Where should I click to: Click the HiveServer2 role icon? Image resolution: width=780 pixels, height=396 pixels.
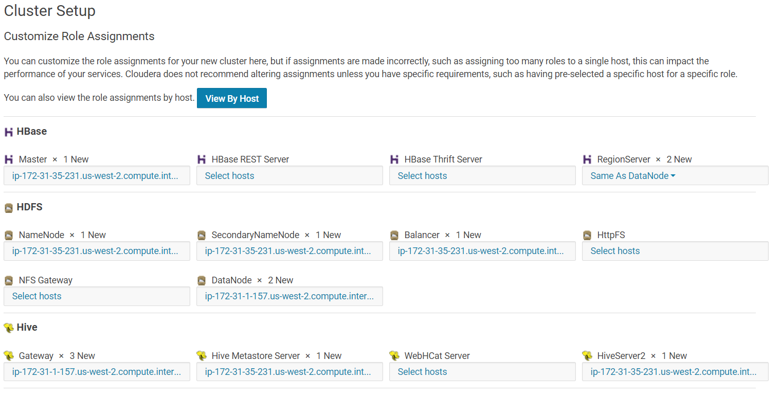tap(587, 356)
